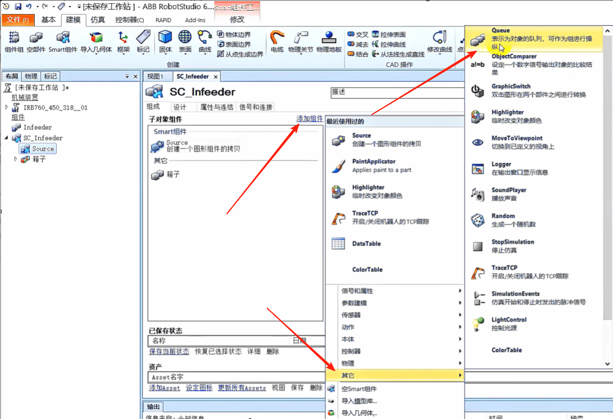Click the 设定图标 link
The height and width of the screenshot is (419, 613).
[x=199, y=388]
